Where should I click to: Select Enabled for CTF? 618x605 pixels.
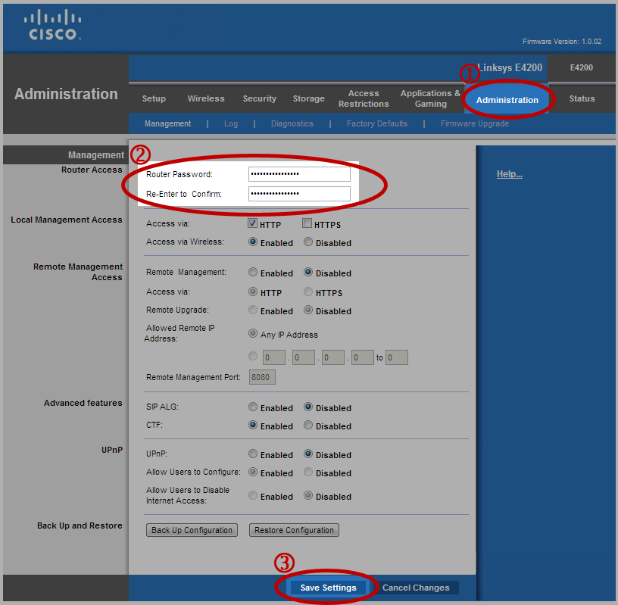click(253, 426)
